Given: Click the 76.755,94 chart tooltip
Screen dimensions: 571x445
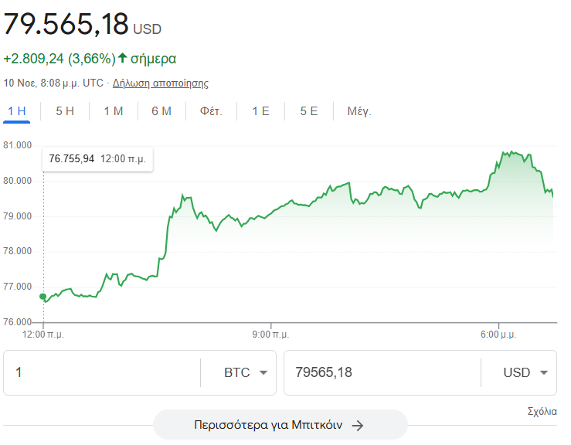Looking at the screenshot, I should 97,159.
